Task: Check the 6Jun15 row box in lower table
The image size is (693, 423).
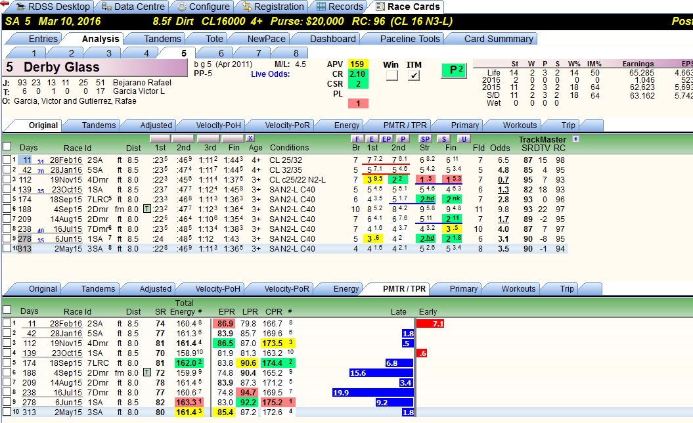Action: 7,402
